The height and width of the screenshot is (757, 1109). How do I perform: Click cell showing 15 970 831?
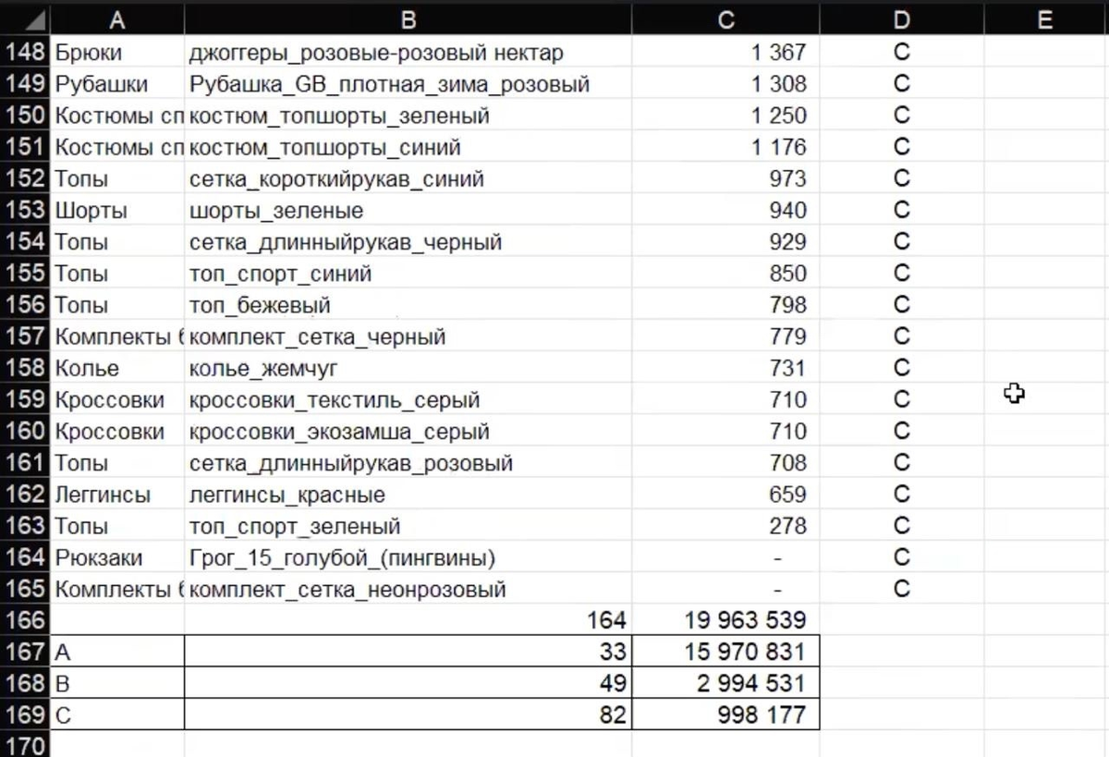click(725, 653)
